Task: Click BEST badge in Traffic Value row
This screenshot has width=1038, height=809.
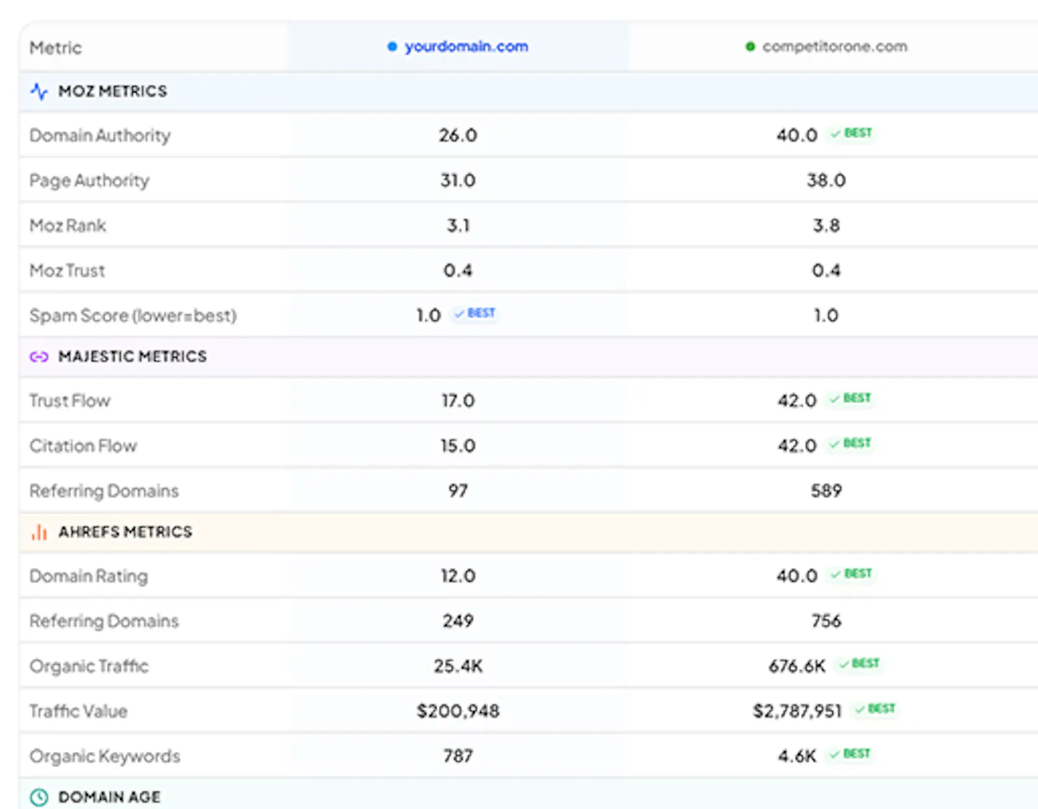Action: pos(875,709)
